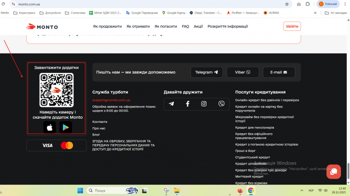350x196 pixels.
Task: Open Chrome extensions puzzle icon
Action: 308,4
